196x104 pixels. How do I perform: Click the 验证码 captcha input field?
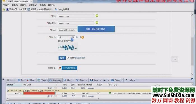click(x=66, y=37)
